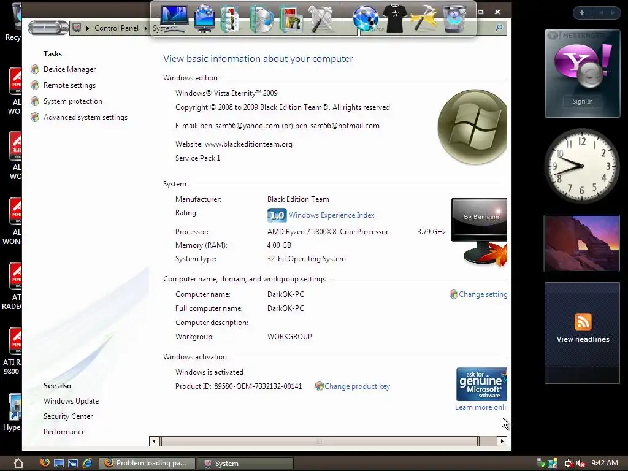Open Remote settings task
This screenshot has height=471, width=628.
coord(70,85)
